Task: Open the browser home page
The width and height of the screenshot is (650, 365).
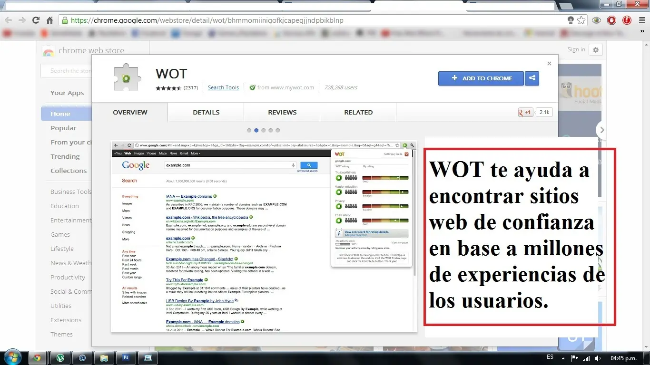Action: tap(49, 20)
